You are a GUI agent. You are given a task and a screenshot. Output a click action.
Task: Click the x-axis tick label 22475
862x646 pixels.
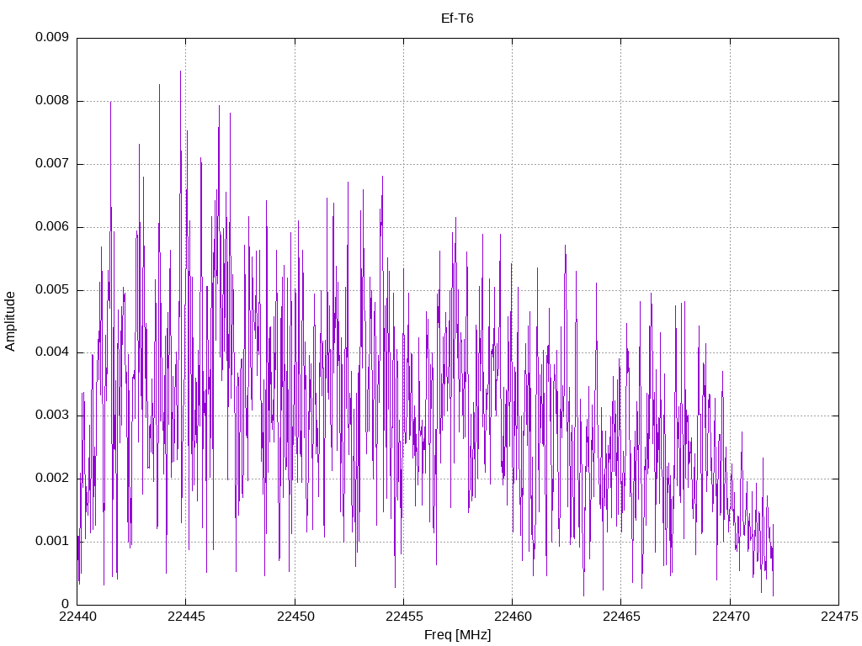(839, 617)
